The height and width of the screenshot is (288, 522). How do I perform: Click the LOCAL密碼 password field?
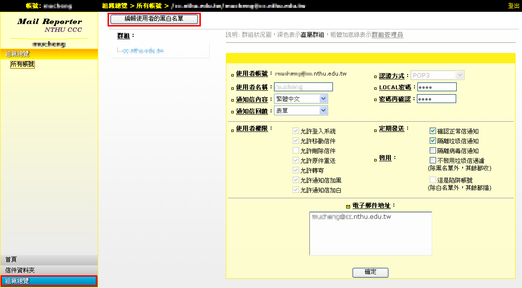437,87
